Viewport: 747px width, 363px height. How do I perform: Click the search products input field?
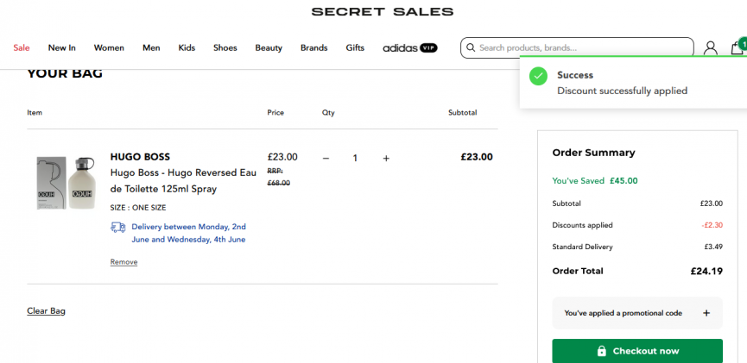click(x=583, y=48)
